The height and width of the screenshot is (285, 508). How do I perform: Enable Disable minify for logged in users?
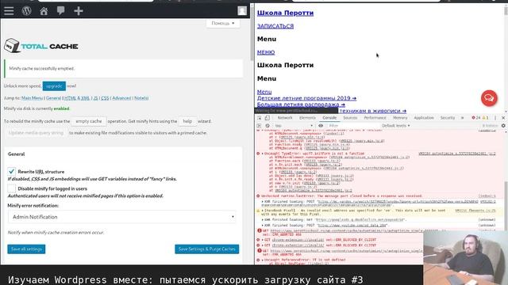click(x=11, y=188)
